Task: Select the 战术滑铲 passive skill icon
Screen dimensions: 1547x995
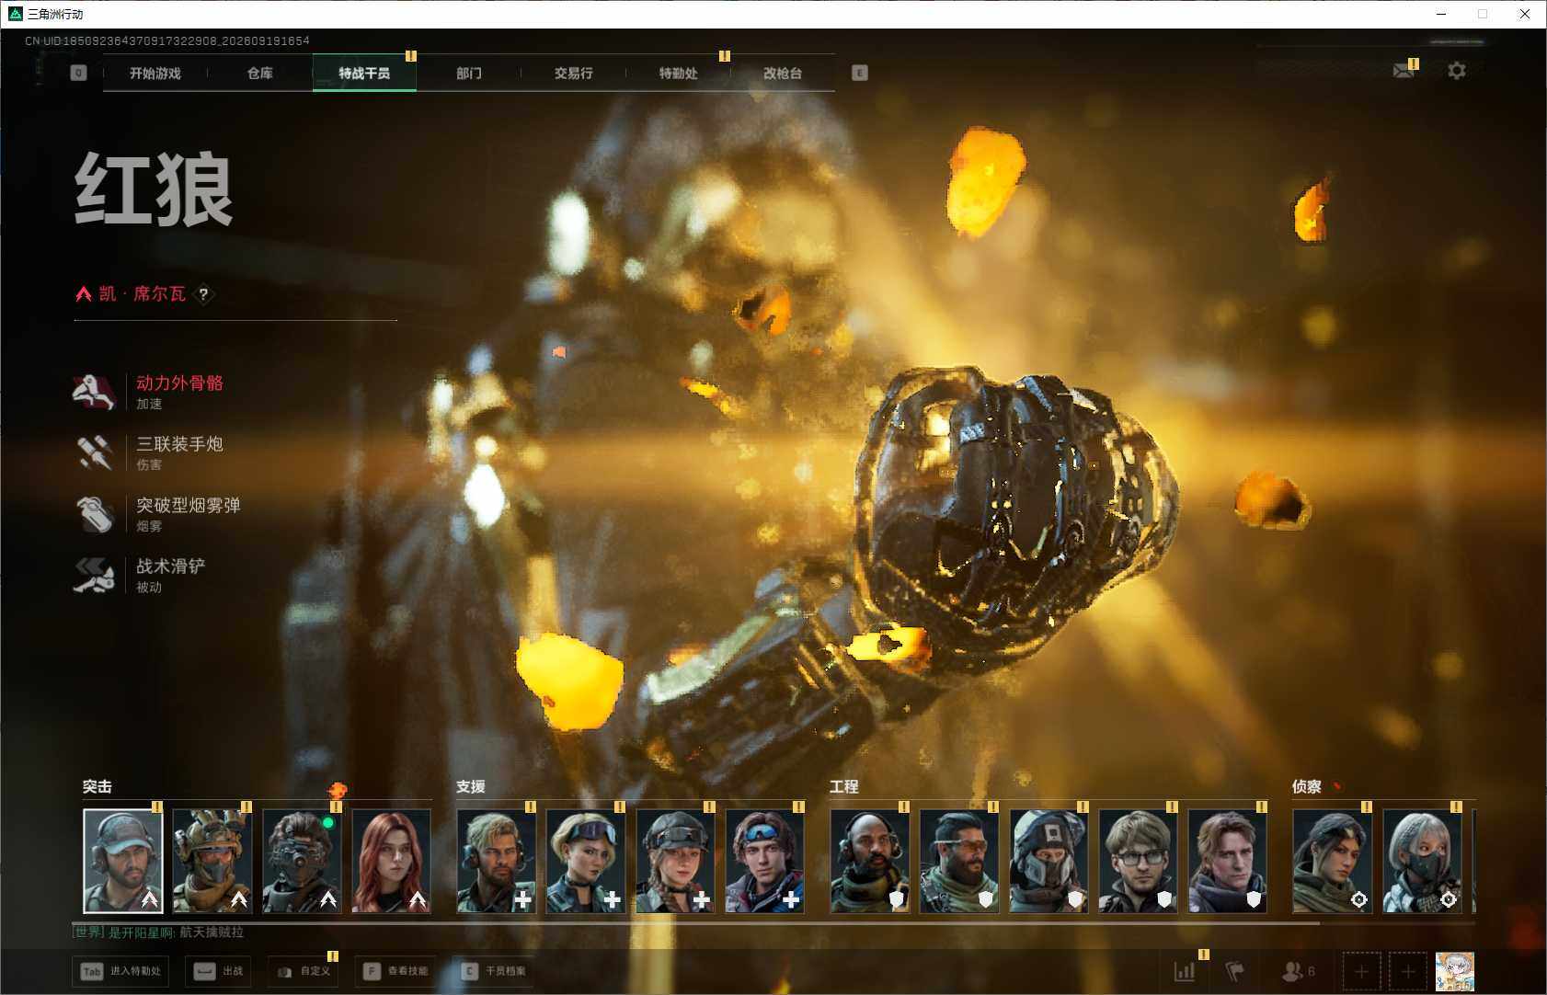Action: coord(94,575)
